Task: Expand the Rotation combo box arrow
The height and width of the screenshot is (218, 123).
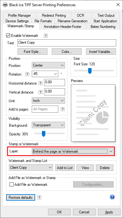Action: click(x=55, y=74)
